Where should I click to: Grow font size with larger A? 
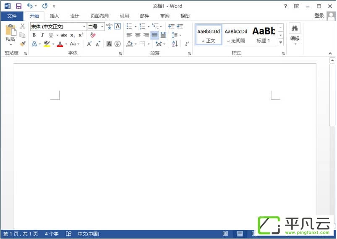coord(89,44)
